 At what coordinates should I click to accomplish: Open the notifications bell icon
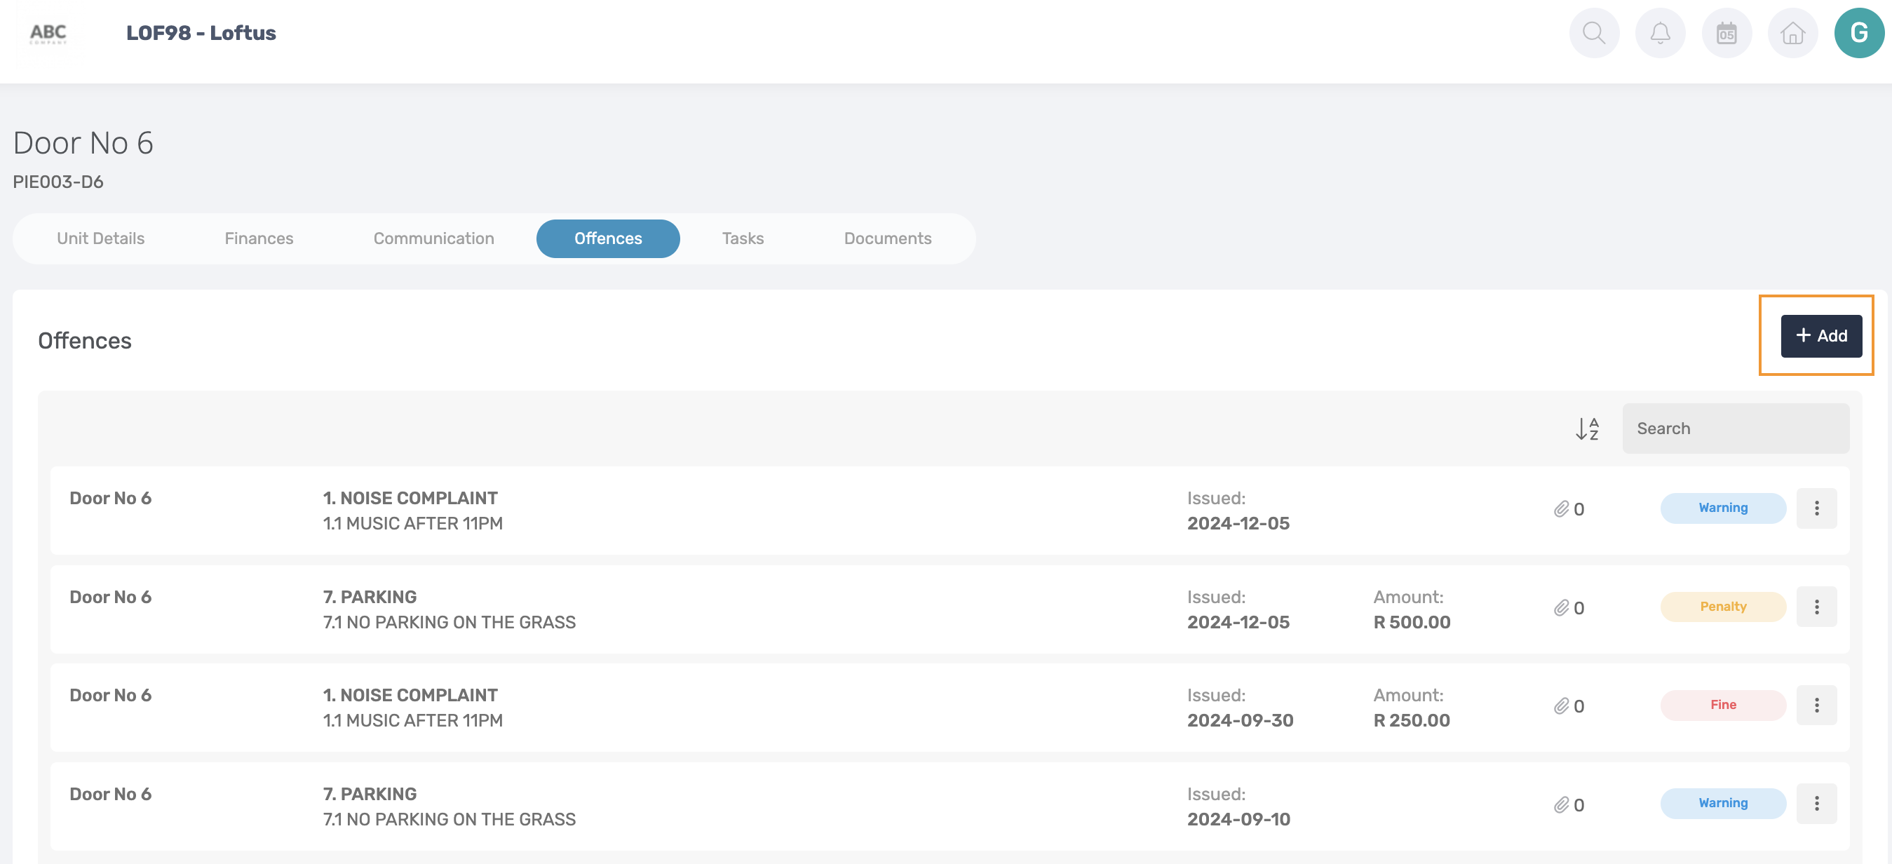(1660, 33)
